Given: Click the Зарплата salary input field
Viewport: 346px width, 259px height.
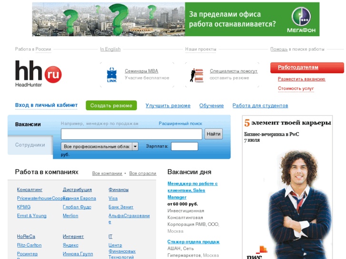Looking at the screenshot, I should (184, 146).
